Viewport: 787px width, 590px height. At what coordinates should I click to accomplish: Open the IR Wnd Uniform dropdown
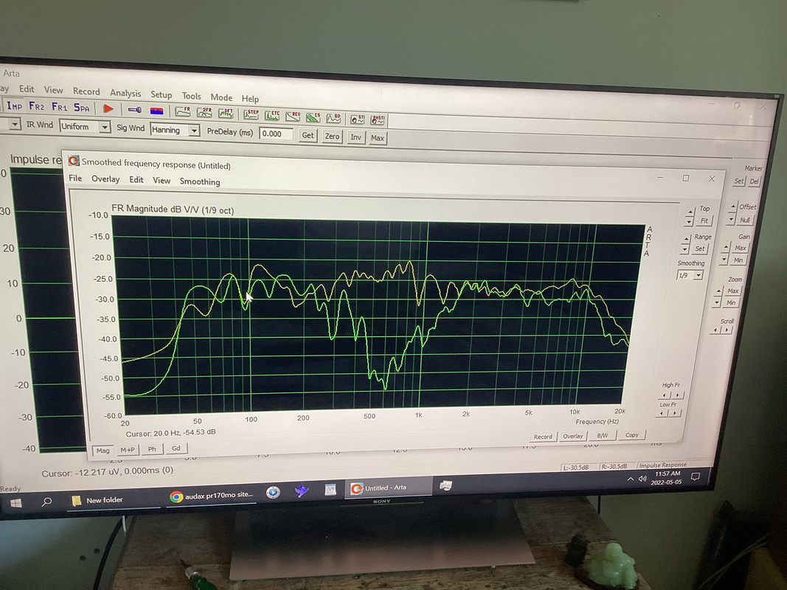pyautogui.click(x=85, y=126)
